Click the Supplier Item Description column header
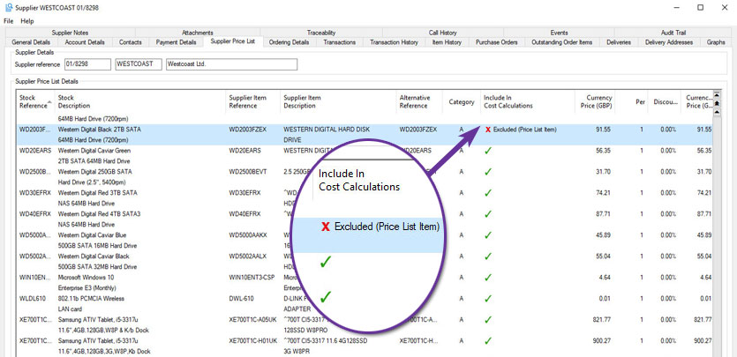737x357 pixels. (338, 101)
